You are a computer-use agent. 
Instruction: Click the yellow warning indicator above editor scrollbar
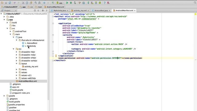tap(195, 14)
